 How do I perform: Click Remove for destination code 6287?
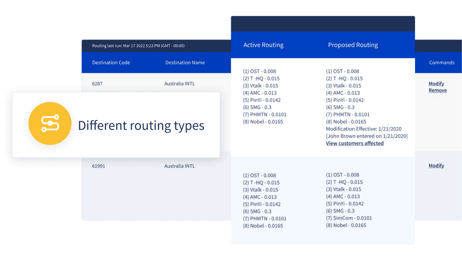(437, 90)
